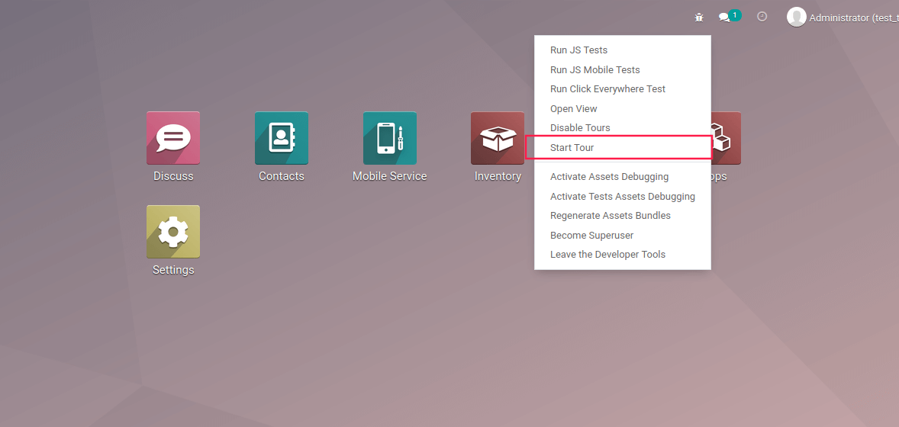Open the Inventory app icon
This screenshot has height=427, width=899.
click(x=498, y=138)
